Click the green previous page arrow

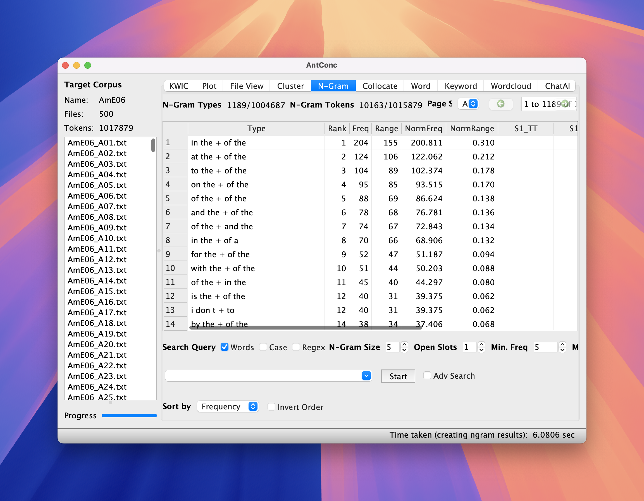(x=500, y=104)
